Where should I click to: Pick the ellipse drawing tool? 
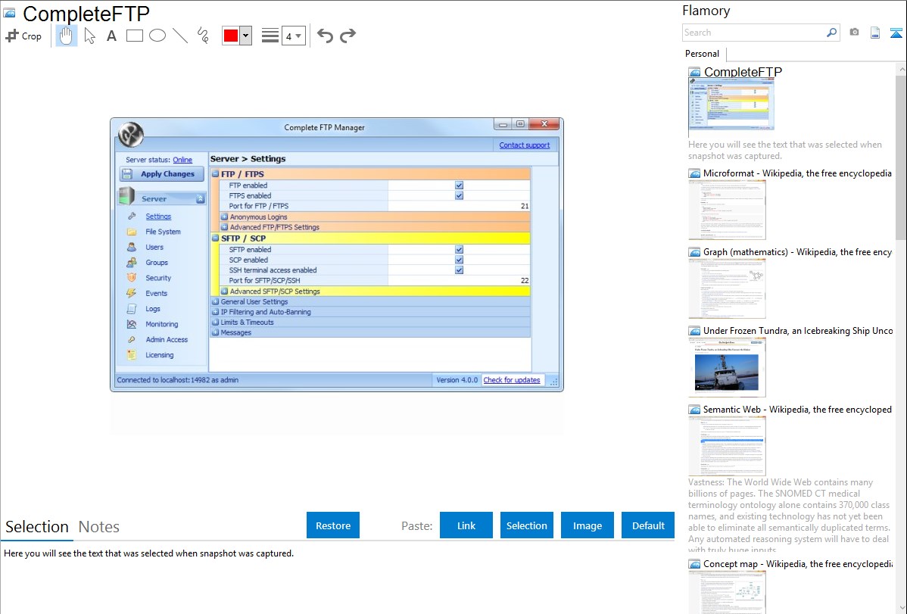(157, 36)
